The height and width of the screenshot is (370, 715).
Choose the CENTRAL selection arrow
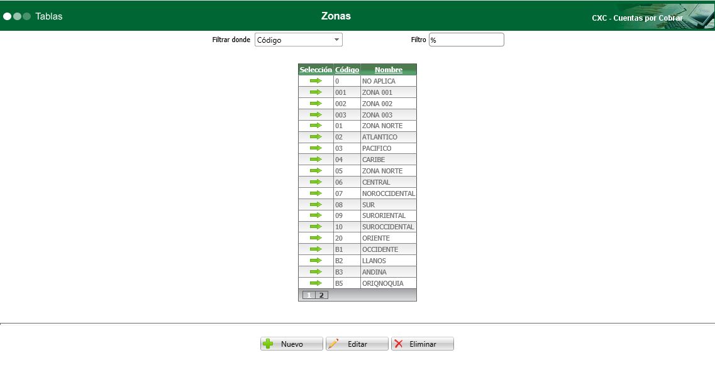[x=316, y=182]
